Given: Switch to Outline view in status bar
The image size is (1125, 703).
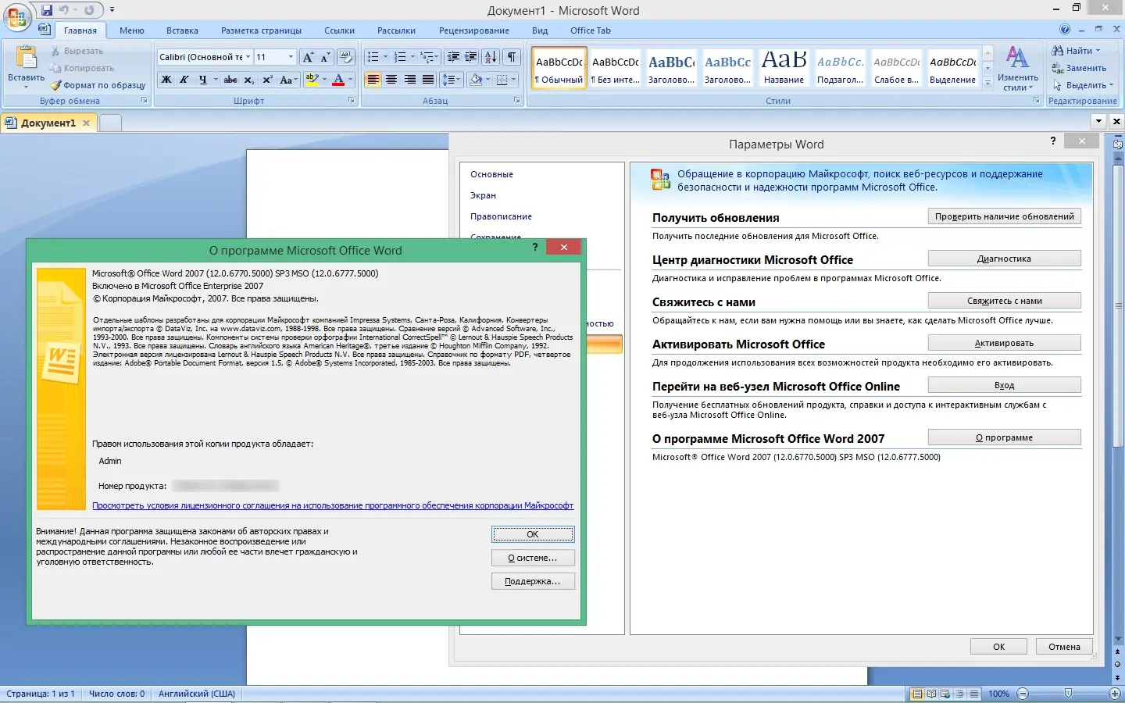Looking at the screenshot, I should (x=959, y=694).
